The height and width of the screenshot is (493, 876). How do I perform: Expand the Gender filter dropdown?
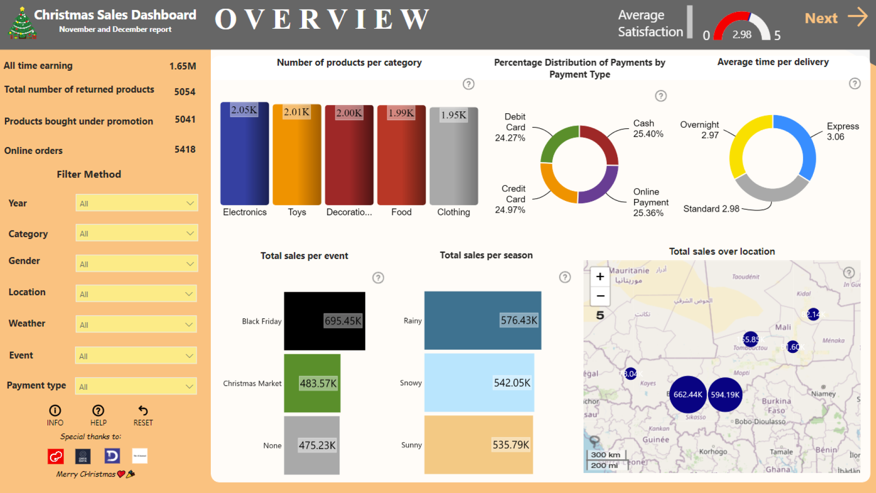pyautogui.click(x=136, y=264)
